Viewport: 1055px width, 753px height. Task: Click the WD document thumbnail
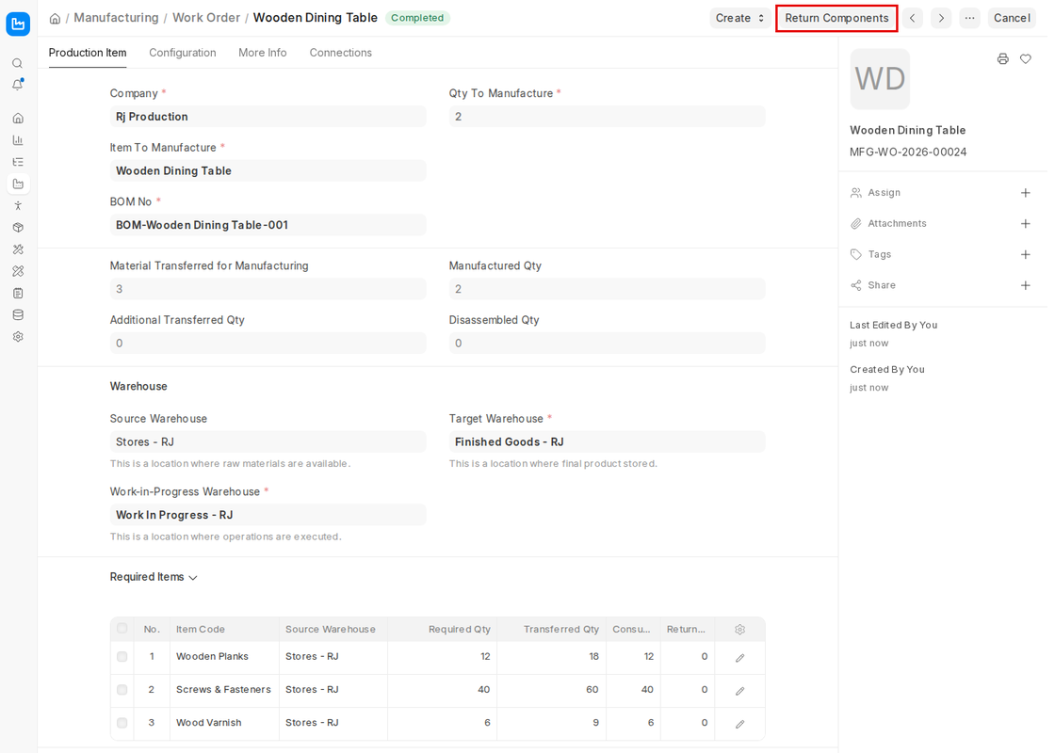coord(880,79)
